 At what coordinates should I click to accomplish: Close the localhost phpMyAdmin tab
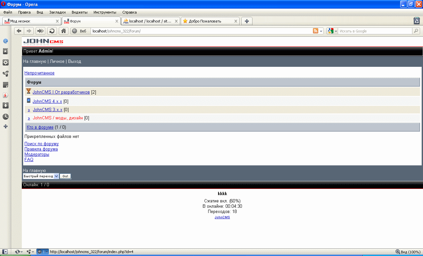coord(176,21)
